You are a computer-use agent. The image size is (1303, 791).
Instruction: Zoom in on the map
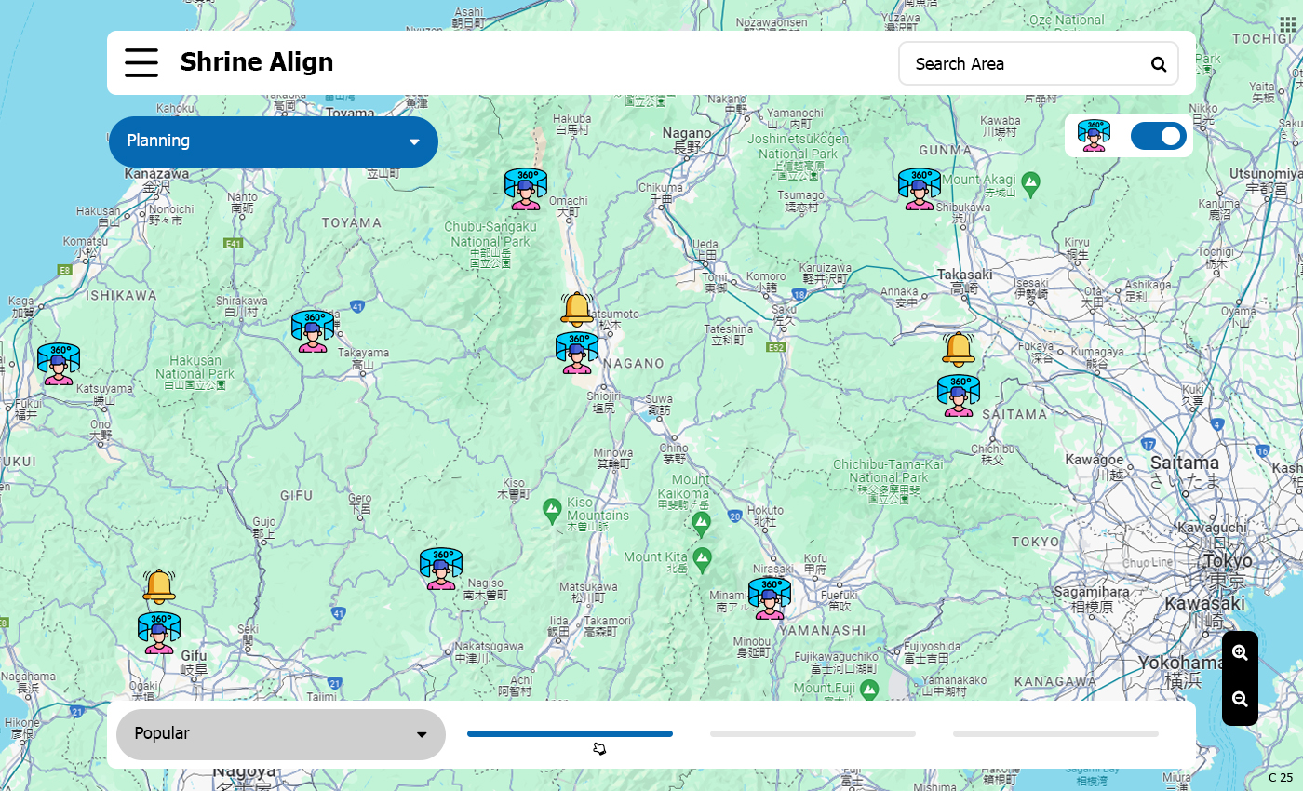(1240, 653)
